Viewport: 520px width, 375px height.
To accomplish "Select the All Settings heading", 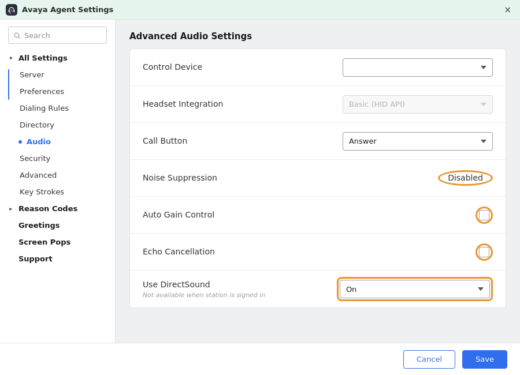I will point(43,58).
